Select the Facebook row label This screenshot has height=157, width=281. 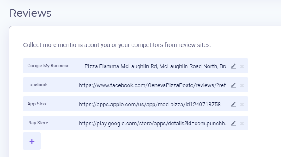coord(37,85)
